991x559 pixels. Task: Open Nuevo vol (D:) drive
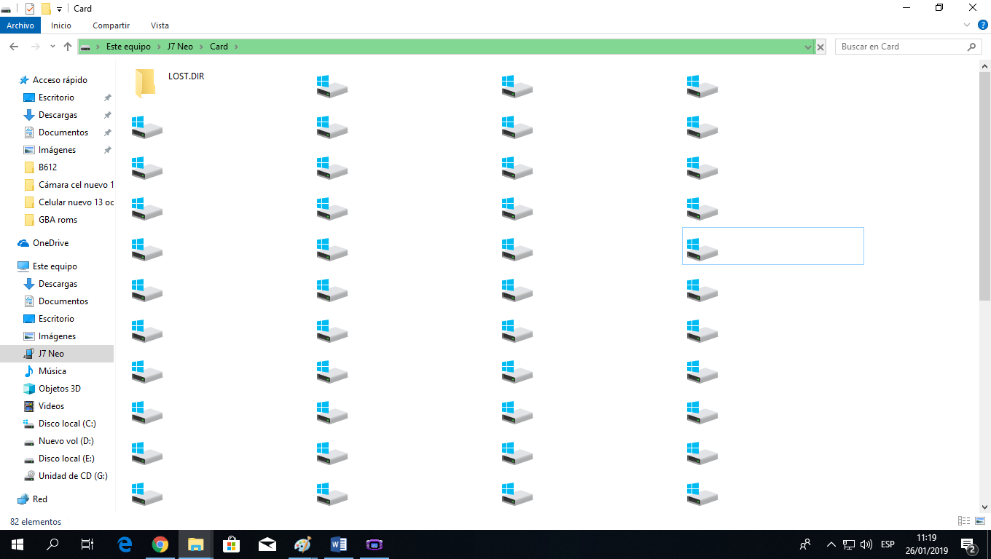click(x=66, y=441)
